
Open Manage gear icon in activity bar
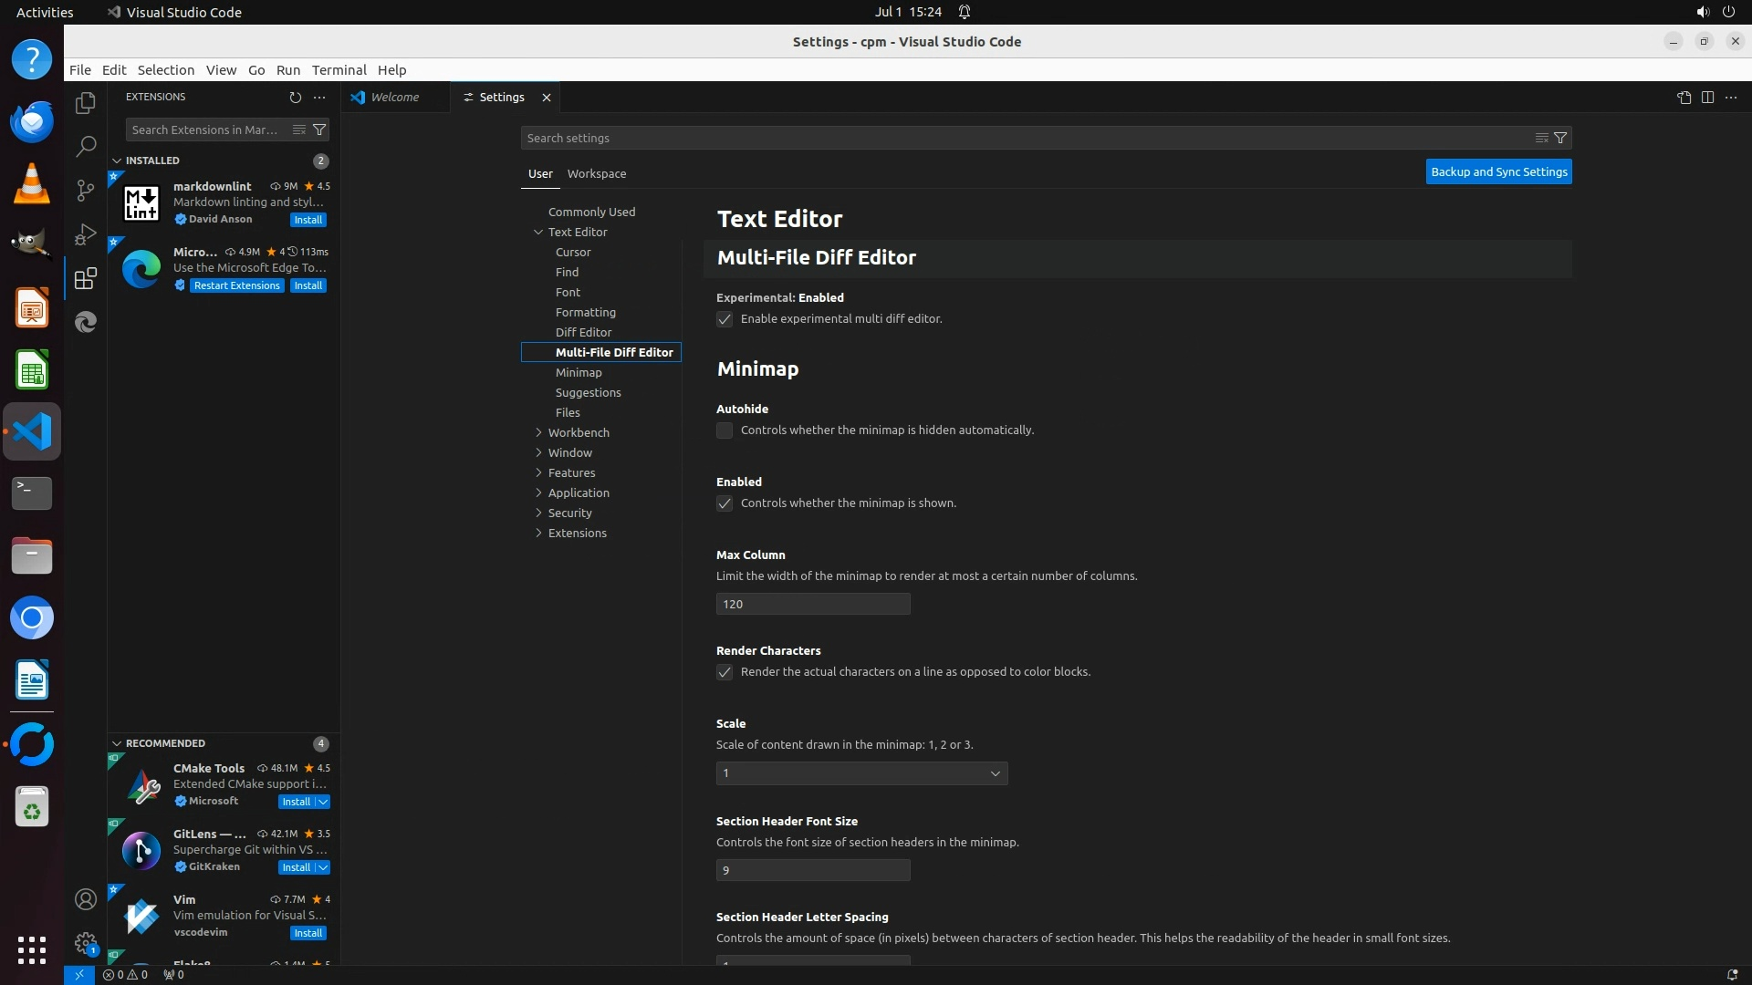(x=86, y=943)
